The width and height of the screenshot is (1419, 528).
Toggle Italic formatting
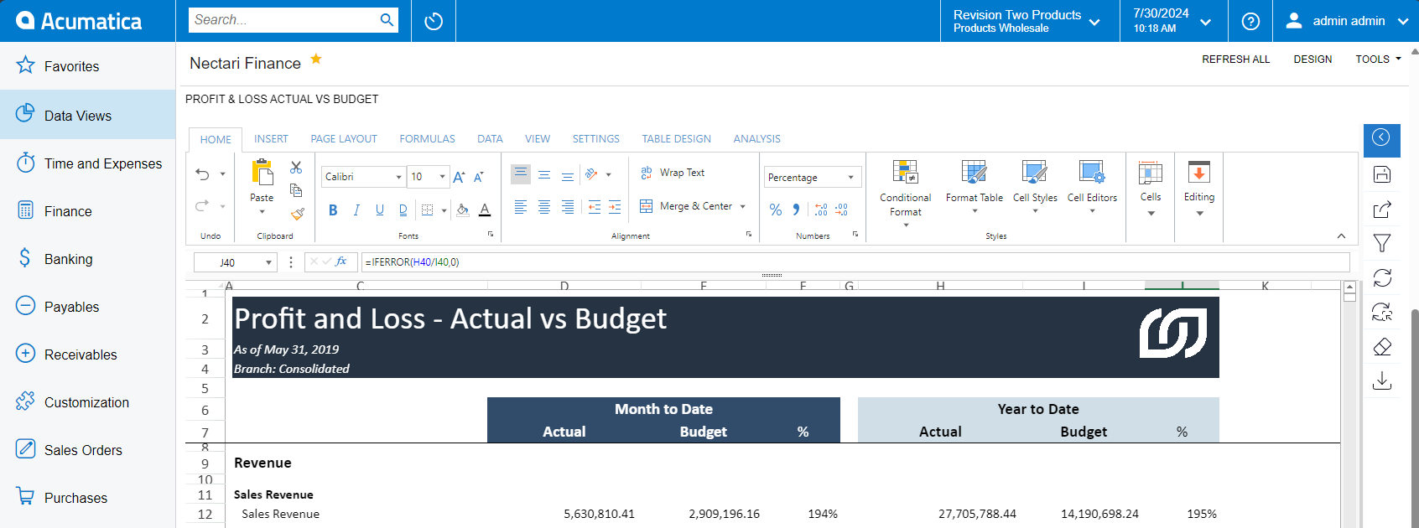point(356,210)
